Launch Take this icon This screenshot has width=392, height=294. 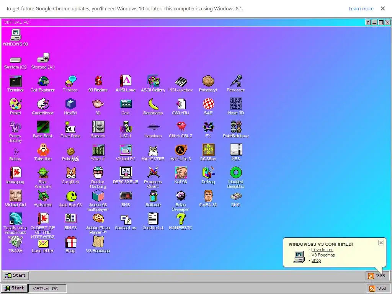click(x=43, y=153)
